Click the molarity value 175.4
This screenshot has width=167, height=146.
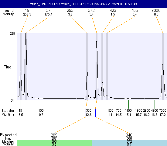click(48, 14)
